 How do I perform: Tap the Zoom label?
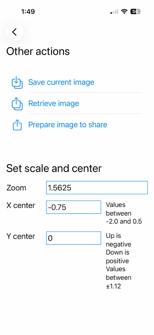click(16, 188)
